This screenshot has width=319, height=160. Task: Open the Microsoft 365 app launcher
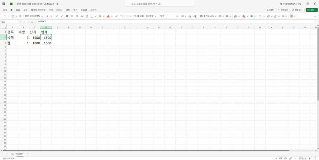4,4
